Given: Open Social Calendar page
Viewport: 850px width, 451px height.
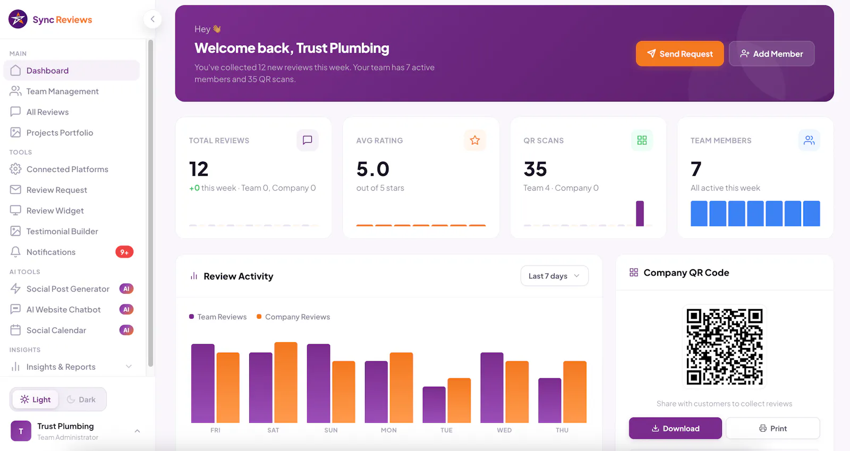Looking at the screenshot, I should (72, 330).
